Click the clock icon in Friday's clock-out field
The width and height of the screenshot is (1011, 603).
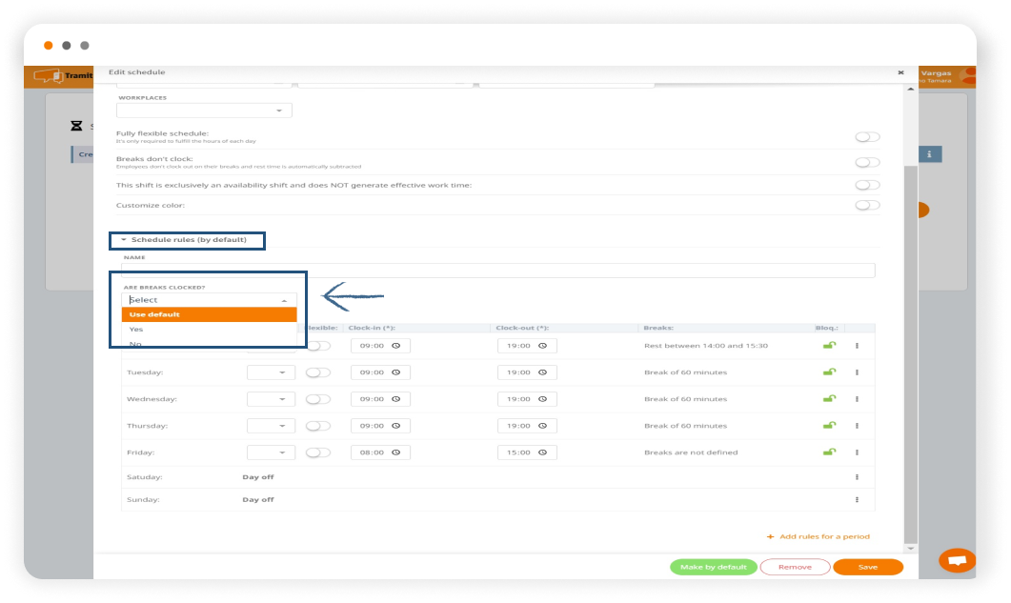click(542, 452)
